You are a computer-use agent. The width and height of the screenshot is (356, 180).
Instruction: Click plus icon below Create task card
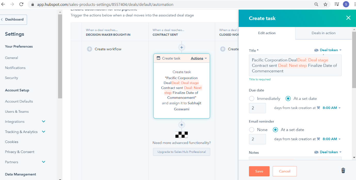182,125
